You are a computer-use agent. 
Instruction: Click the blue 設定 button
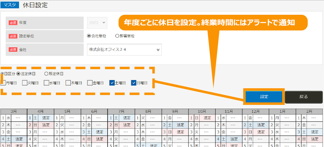[264, 97]
